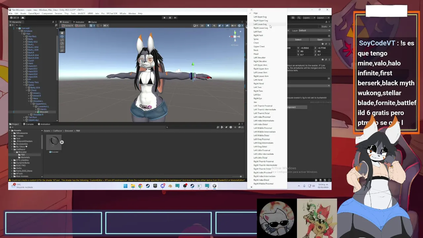Viewport: 423px width, 238px height.
Task: Open the Layers dropdown
Action: pos(308,18)
